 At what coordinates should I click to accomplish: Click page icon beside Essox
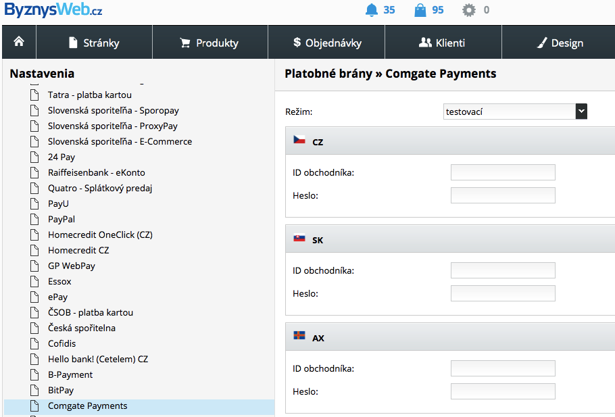click(x=34, y=281)
